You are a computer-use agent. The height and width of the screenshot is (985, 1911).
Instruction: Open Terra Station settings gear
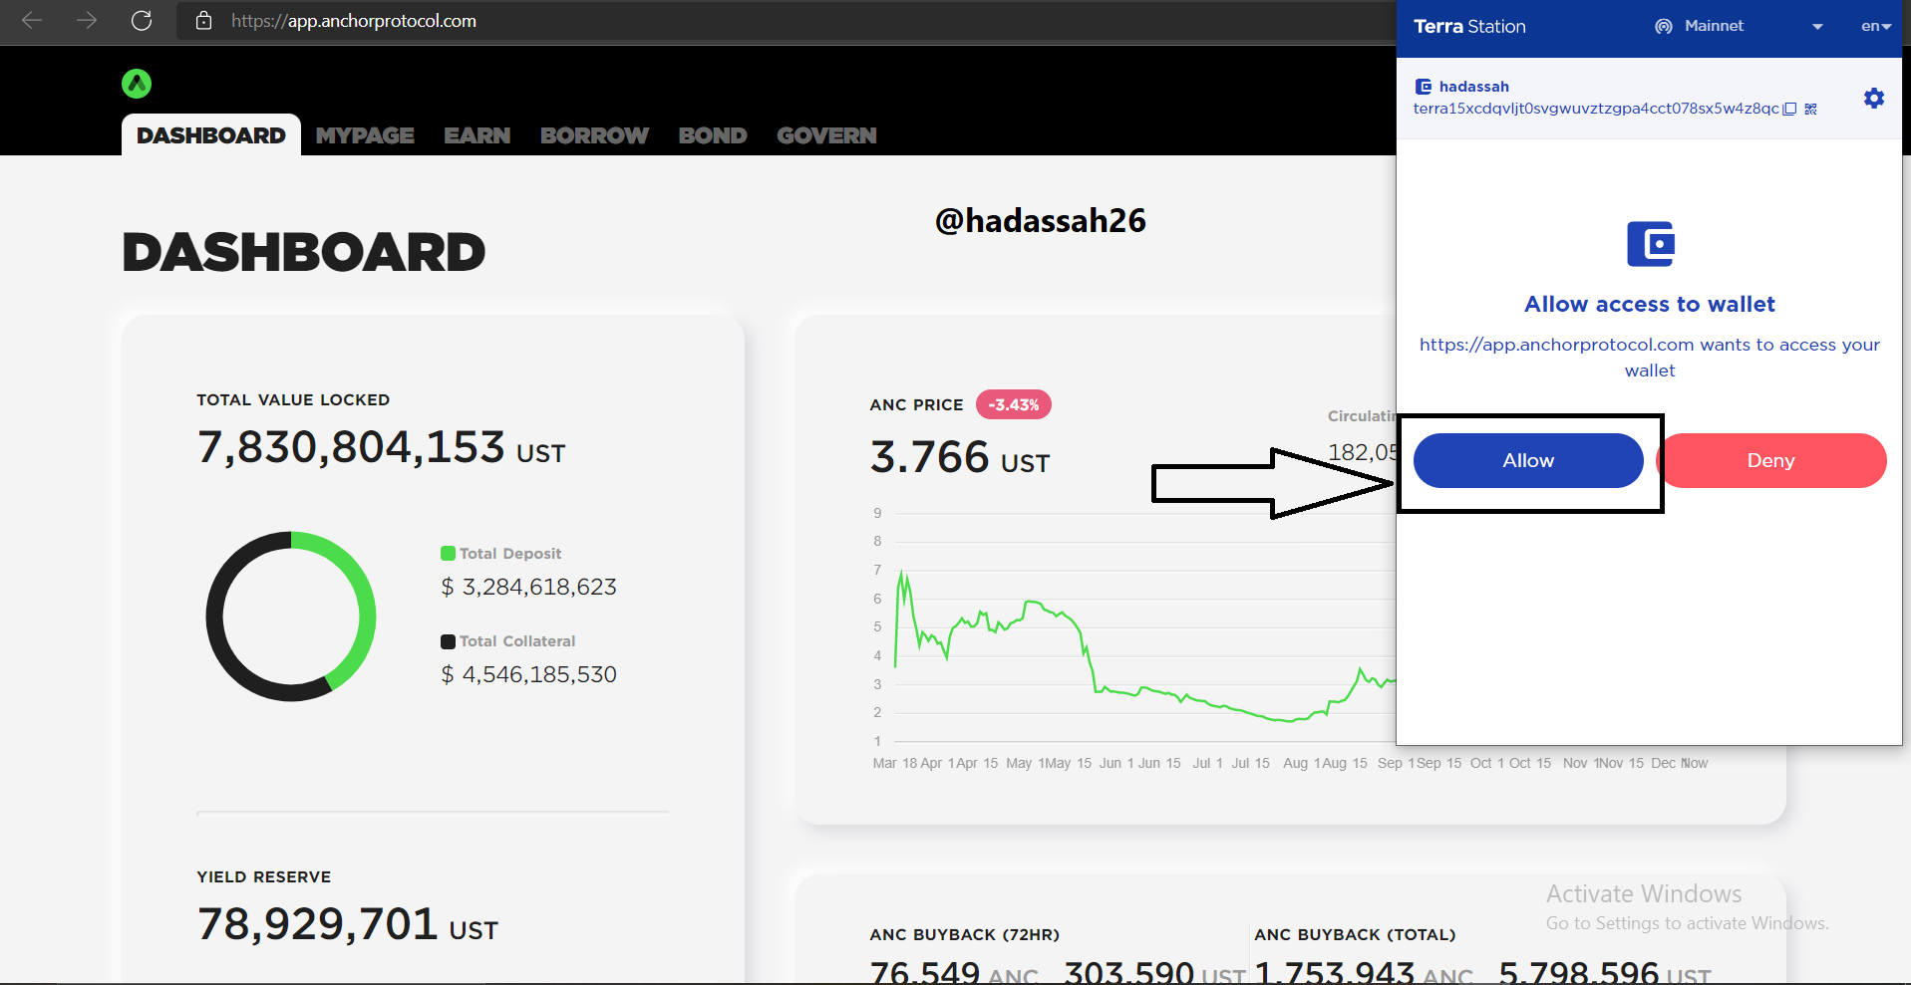coord(1874,98)
